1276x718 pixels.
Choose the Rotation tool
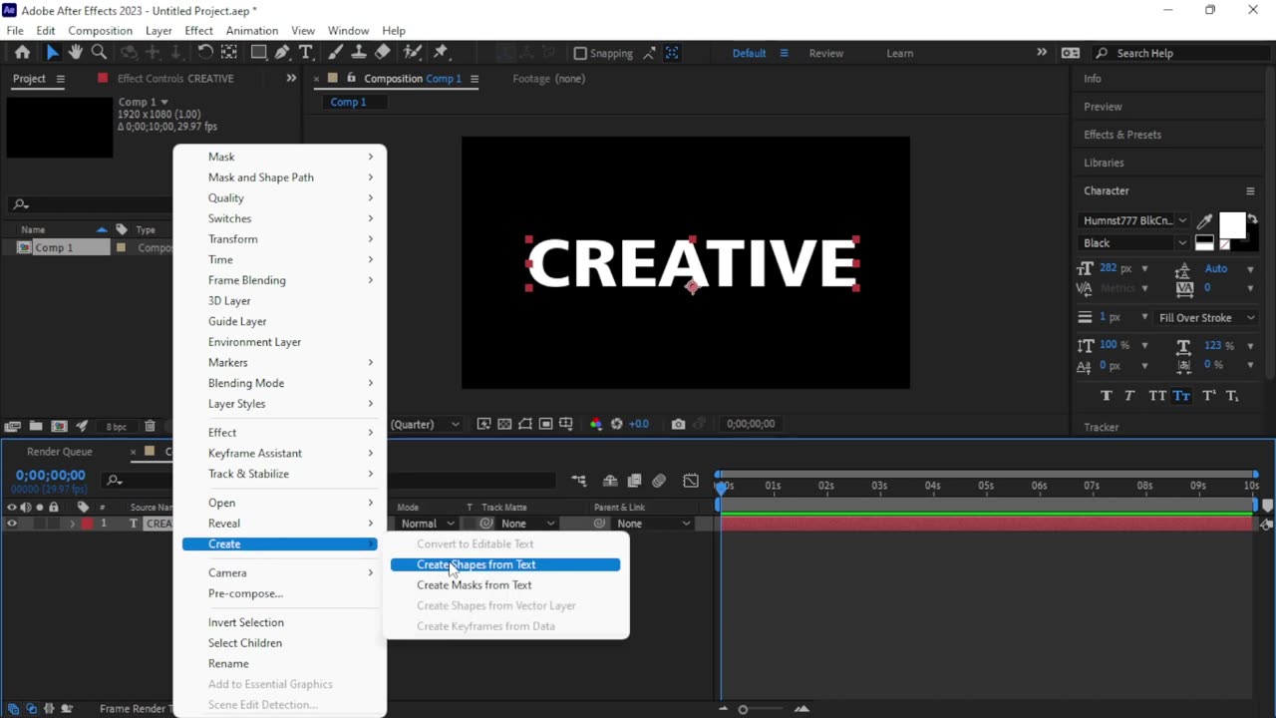204,53
